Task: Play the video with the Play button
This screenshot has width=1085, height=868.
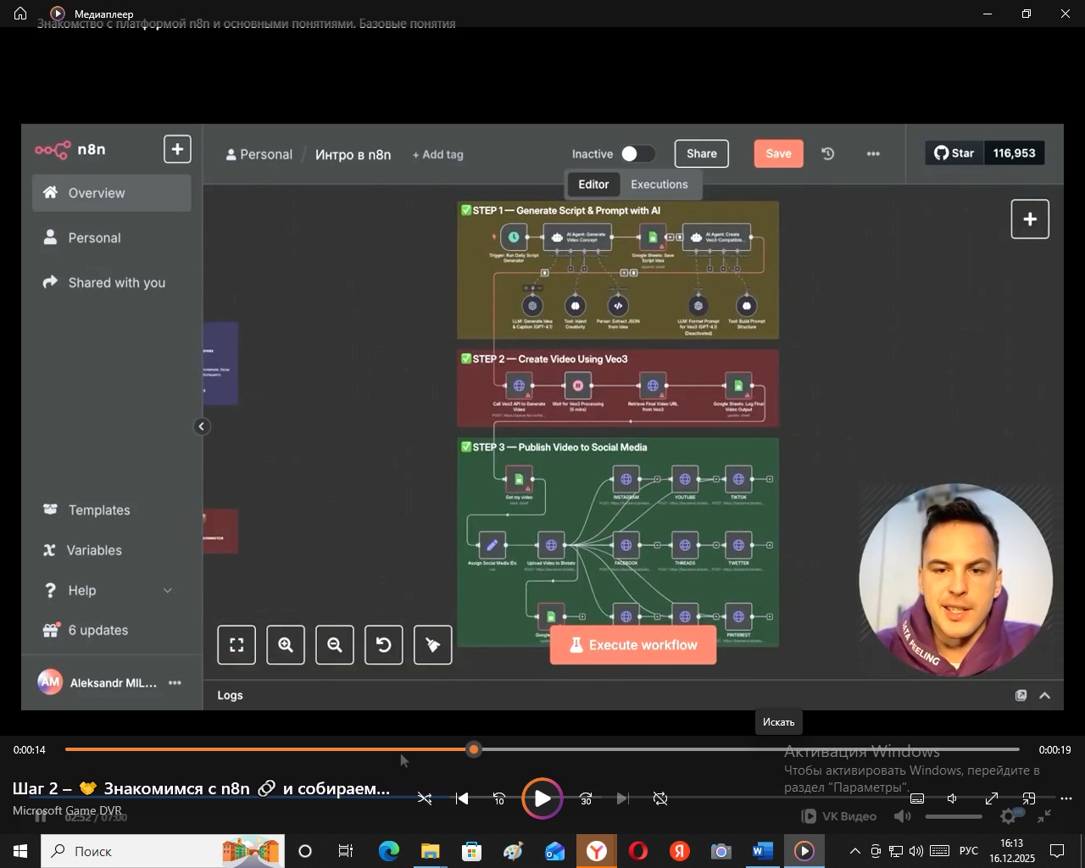Action: 542,798
